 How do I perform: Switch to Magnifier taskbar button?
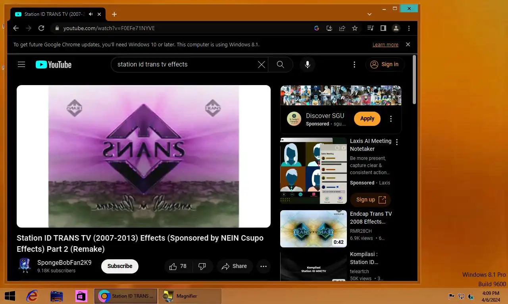tap(190, 296)
